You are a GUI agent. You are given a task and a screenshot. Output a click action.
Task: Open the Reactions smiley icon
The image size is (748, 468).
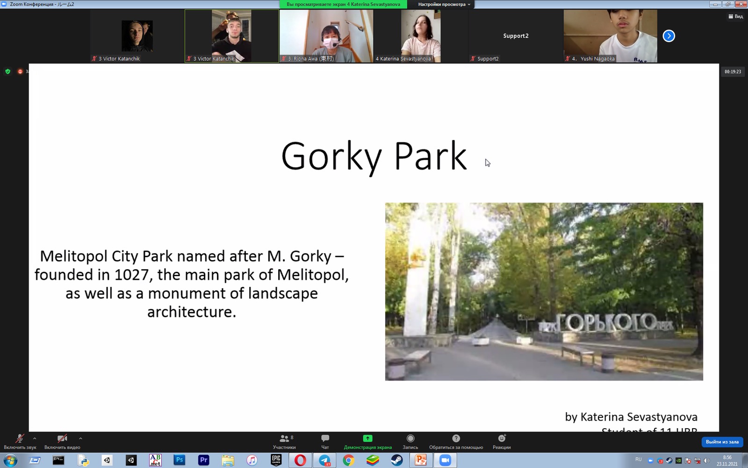click(502, 439)
